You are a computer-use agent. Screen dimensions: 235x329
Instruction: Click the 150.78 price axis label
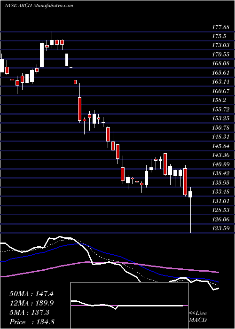(x=221, y=127)
